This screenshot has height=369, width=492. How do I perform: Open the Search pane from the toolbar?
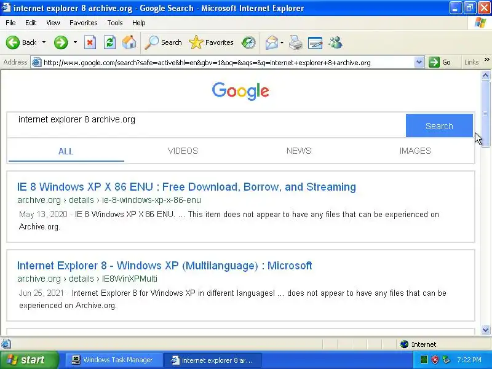tap(163, 42)
